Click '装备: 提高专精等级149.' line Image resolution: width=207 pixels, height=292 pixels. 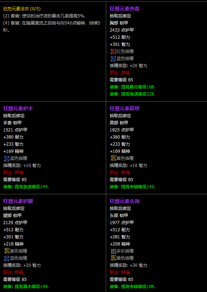132,187
